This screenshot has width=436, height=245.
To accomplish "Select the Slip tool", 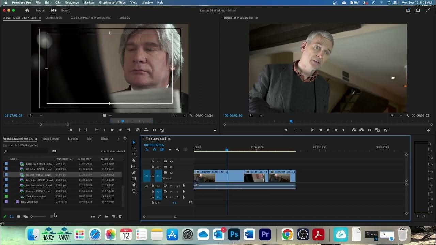I will tap(134, 166).
